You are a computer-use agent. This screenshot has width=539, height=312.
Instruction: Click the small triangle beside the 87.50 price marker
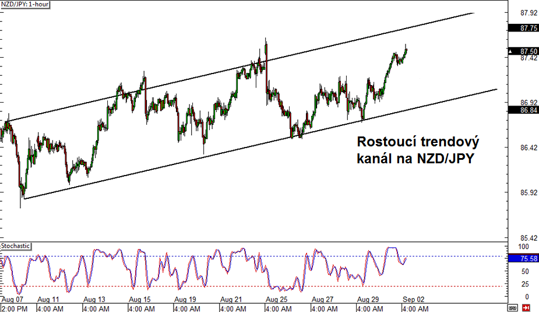pos(511,51)
